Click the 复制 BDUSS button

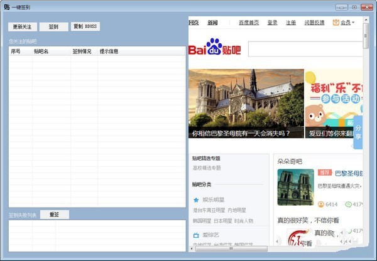pyautogui.click(x=85, y=26)
